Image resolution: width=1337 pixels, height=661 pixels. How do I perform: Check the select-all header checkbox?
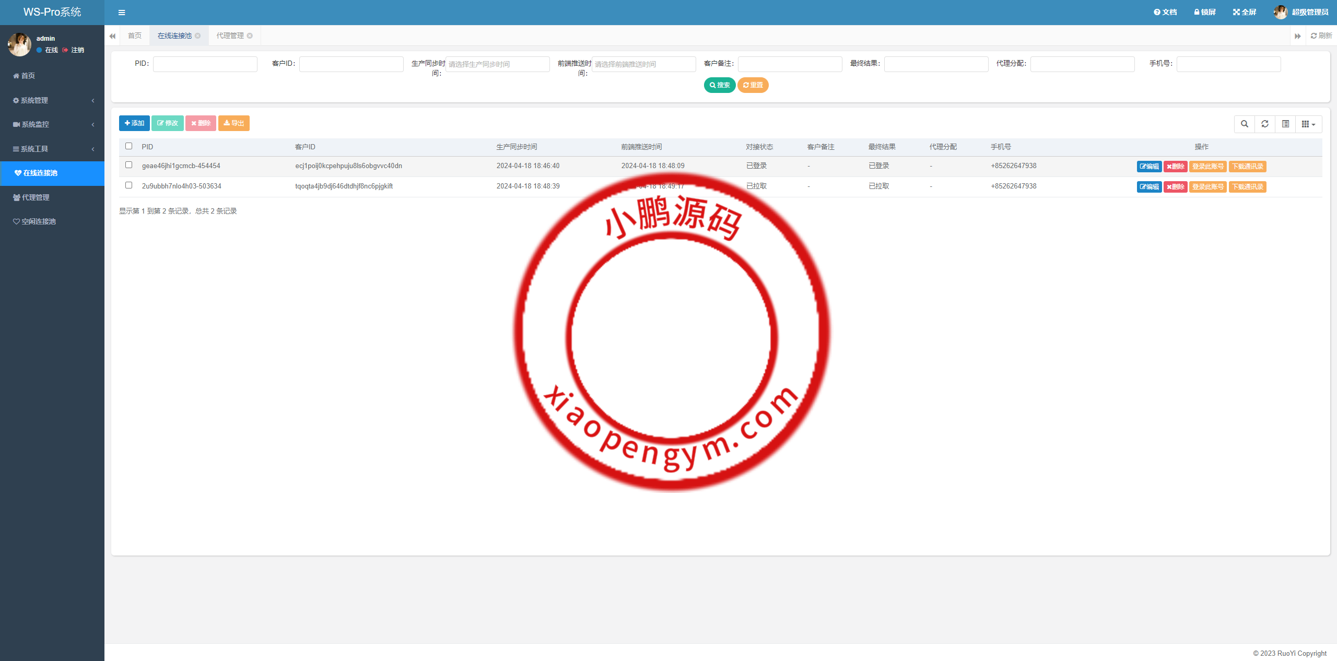pyautogui.click(x=129, y=146)
